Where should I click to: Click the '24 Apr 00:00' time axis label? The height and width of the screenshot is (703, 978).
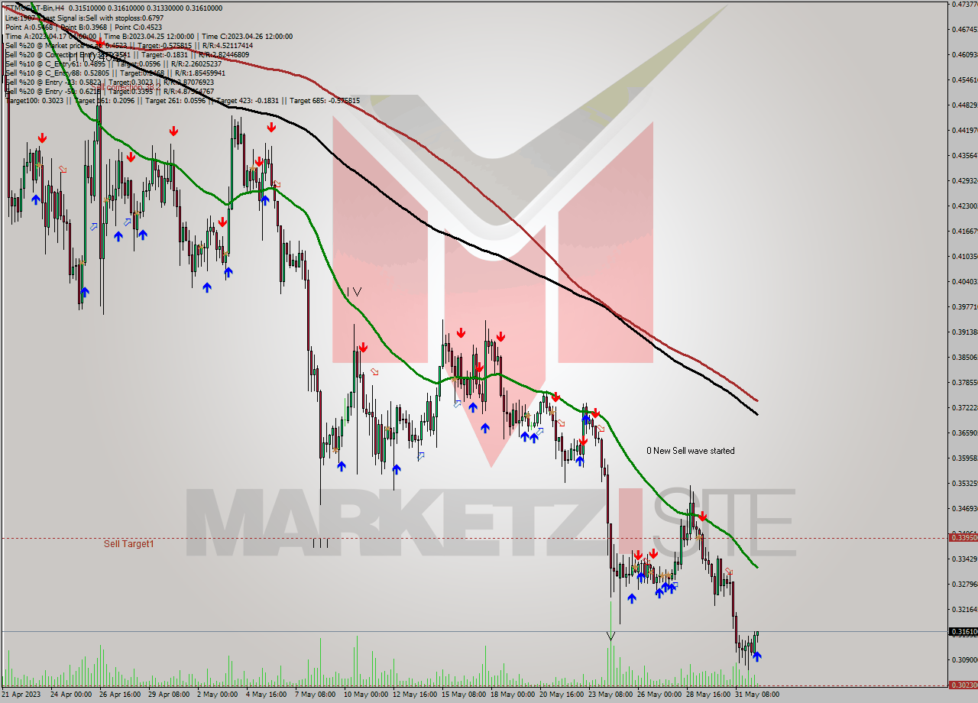point(70,695)
